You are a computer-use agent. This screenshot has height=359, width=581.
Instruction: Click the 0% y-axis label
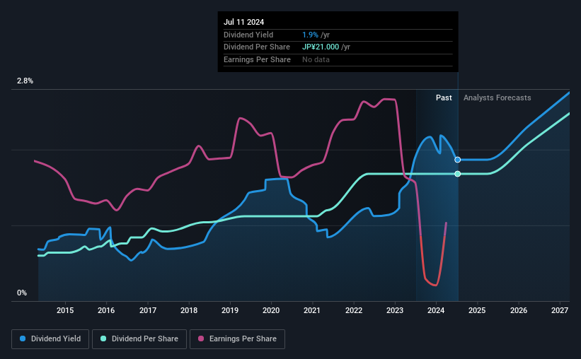[x=22, y=293]
